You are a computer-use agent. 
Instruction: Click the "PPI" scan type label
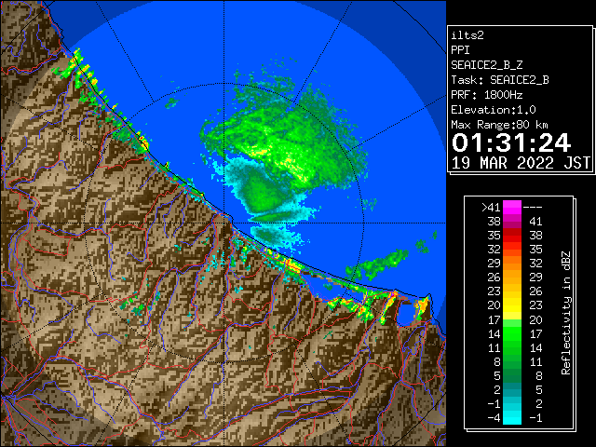click(x=460, y=50)
